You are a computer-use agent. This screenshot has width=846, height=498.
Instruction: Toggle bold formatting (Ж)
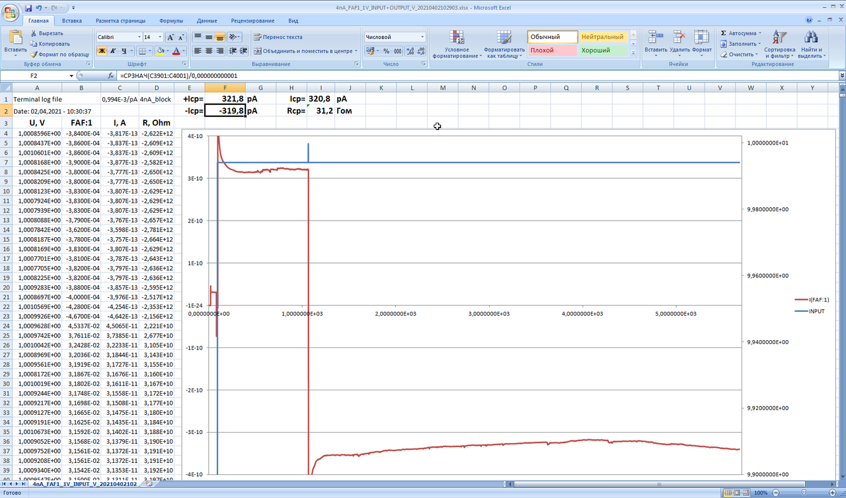102,51
